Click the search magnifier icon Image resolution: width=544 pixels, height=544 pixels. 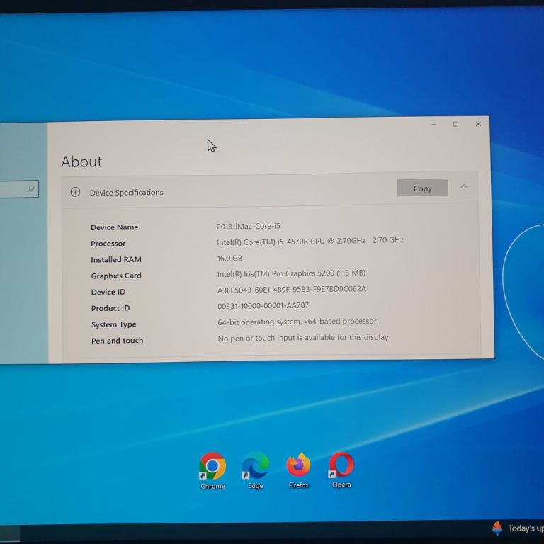coord(30,189)
